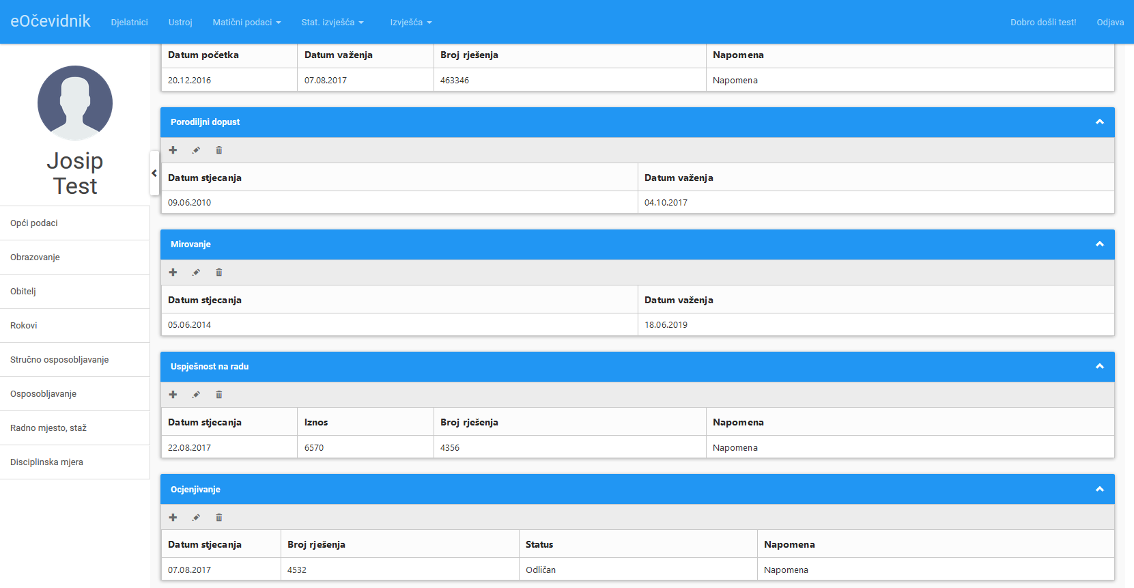Image resolution: width=1134 pixels, height=588 pixels.
Task: Open the Matični podaci dropdown menu
Action: click(246, 23)
